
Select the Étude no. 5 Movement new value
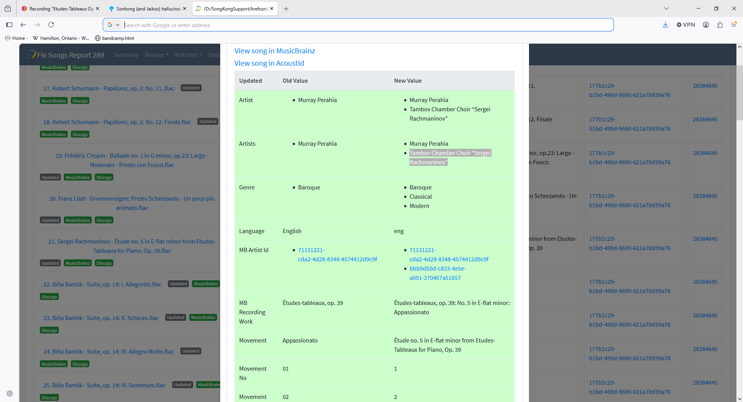click(x=445, y=345)
